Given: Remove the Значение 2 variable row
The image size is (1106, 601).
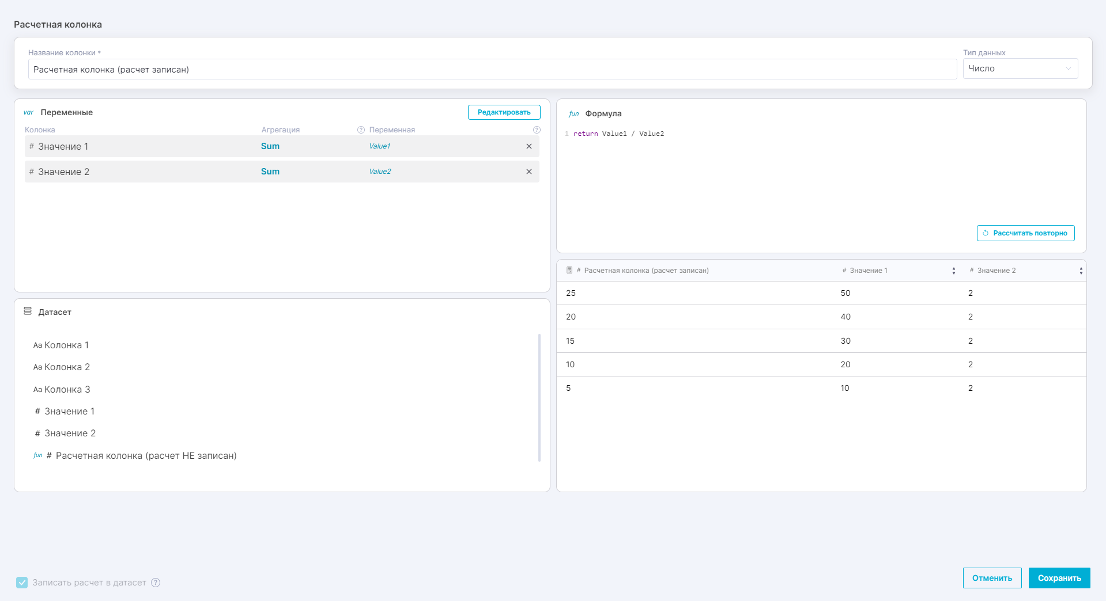Looking at the screenshot, I should coord(529,172).
